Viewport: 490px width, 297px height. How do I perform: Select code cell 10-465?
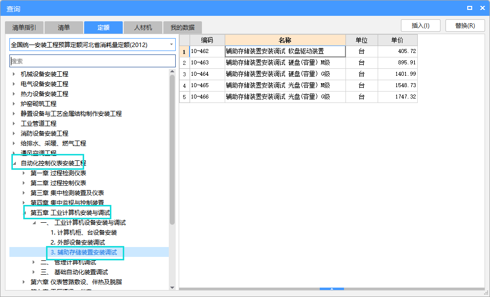pyautogui.click(x=207, y=85)
